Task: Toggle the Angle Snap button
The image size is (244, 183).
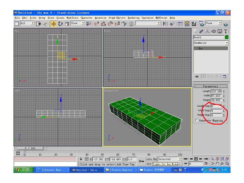Action: (103, 24)
